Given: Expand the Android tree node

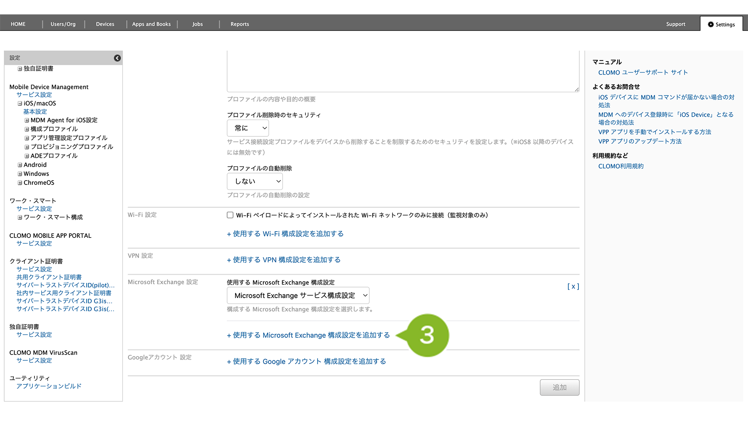Looking at the screenshot, I should 20,165.
